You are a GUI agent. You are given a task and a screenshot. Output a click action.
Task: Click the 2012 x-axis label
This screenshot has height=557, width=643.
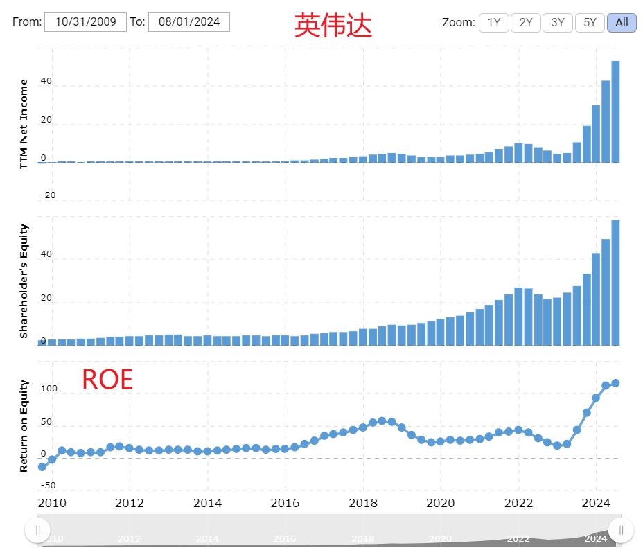130,503
